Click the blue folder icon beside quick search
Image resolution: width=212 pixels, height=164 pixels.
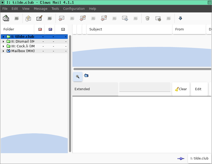point(86,75)
